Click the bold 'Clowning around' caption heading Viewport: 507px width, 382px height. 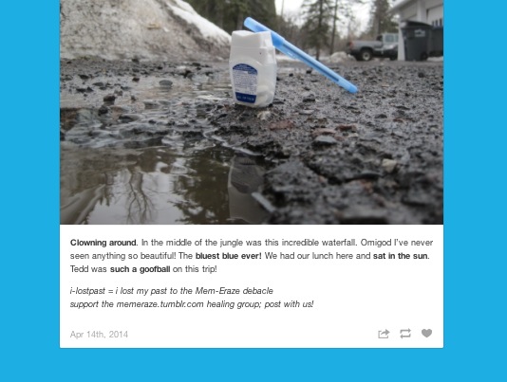103,243
